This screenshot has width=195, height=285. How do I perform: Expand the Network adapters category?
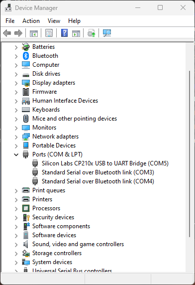click(x=16, y=137)
